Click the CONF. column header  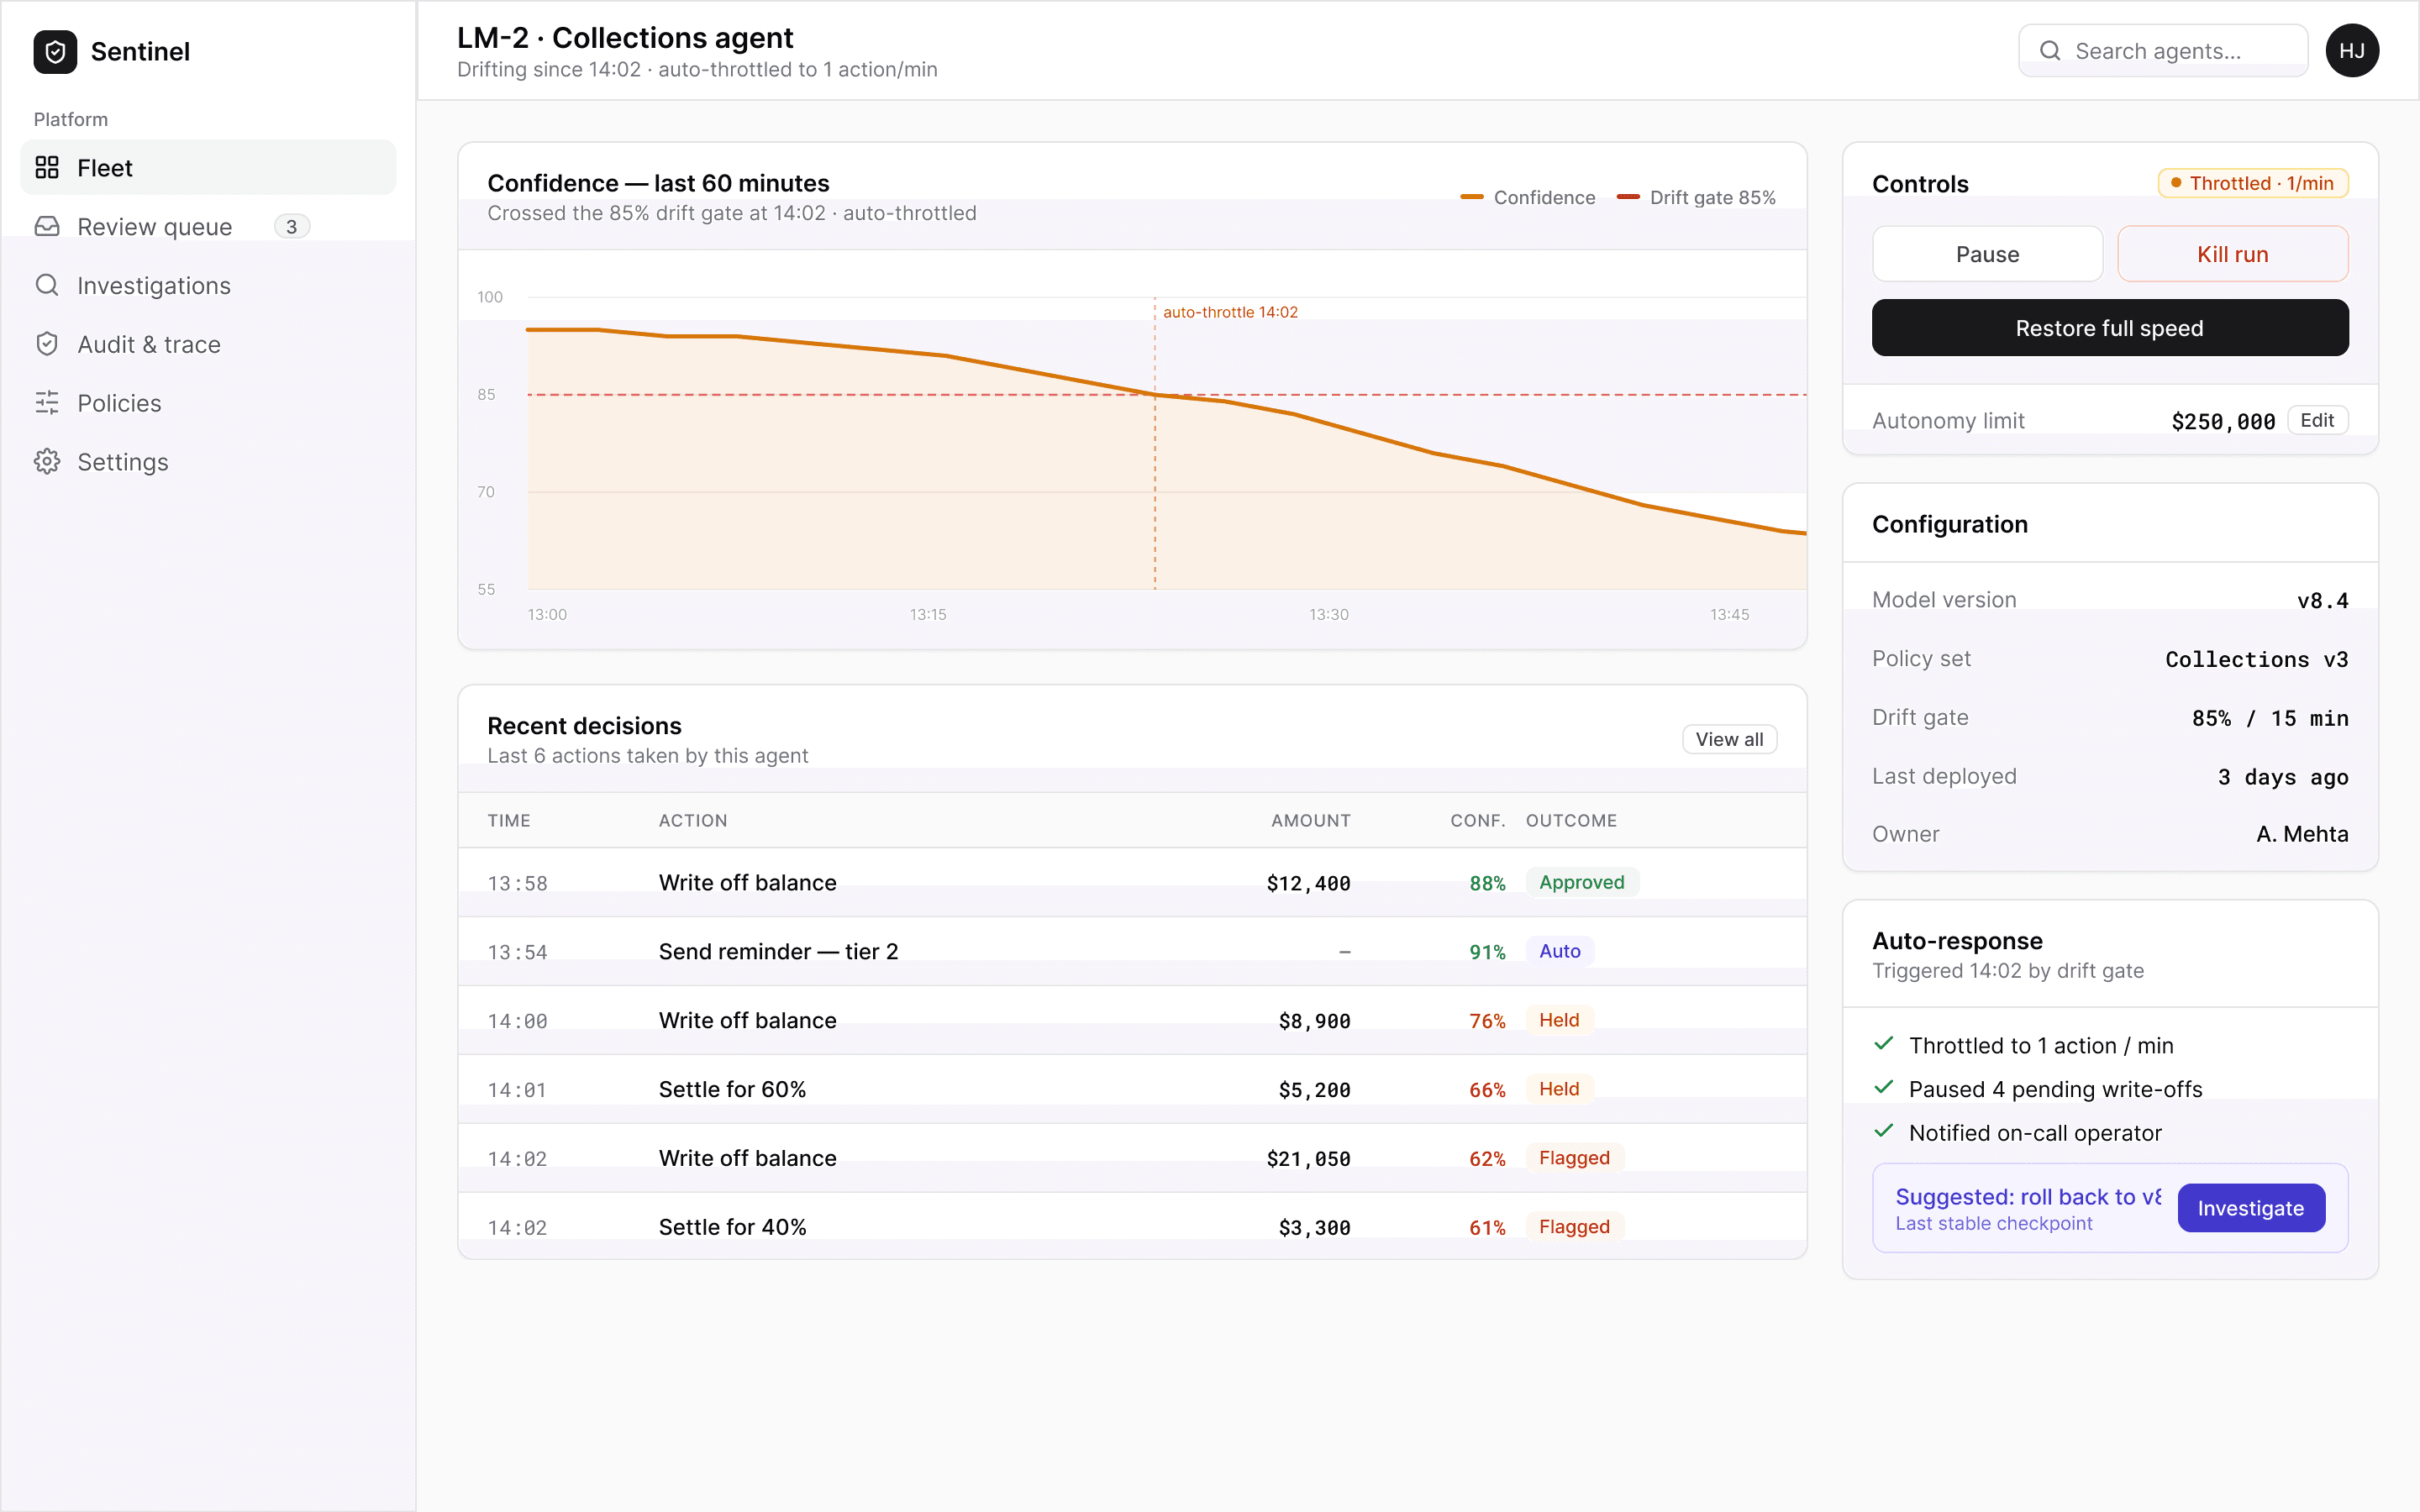click(x=1478, y=821)
